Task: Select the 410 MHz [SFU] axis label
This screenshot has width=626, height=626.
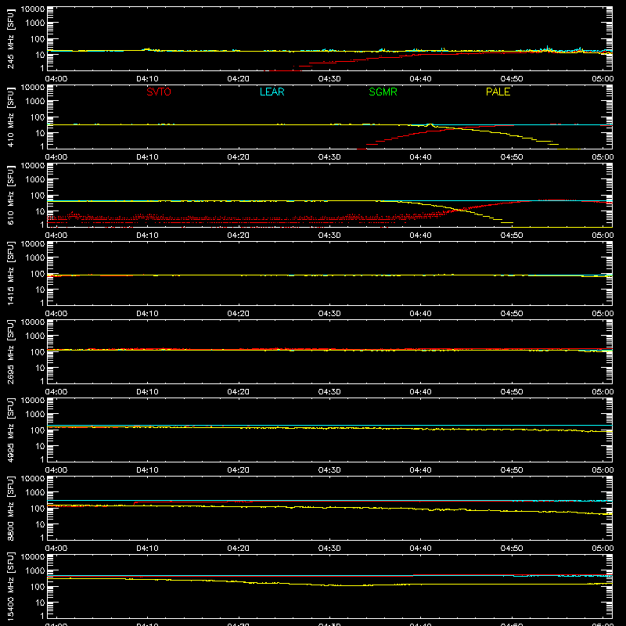Action: 10,117
